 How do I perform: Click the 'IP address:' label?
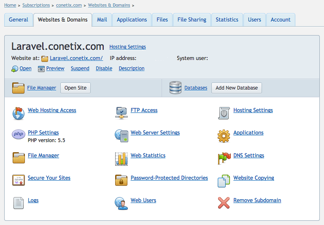pos(123,58)
